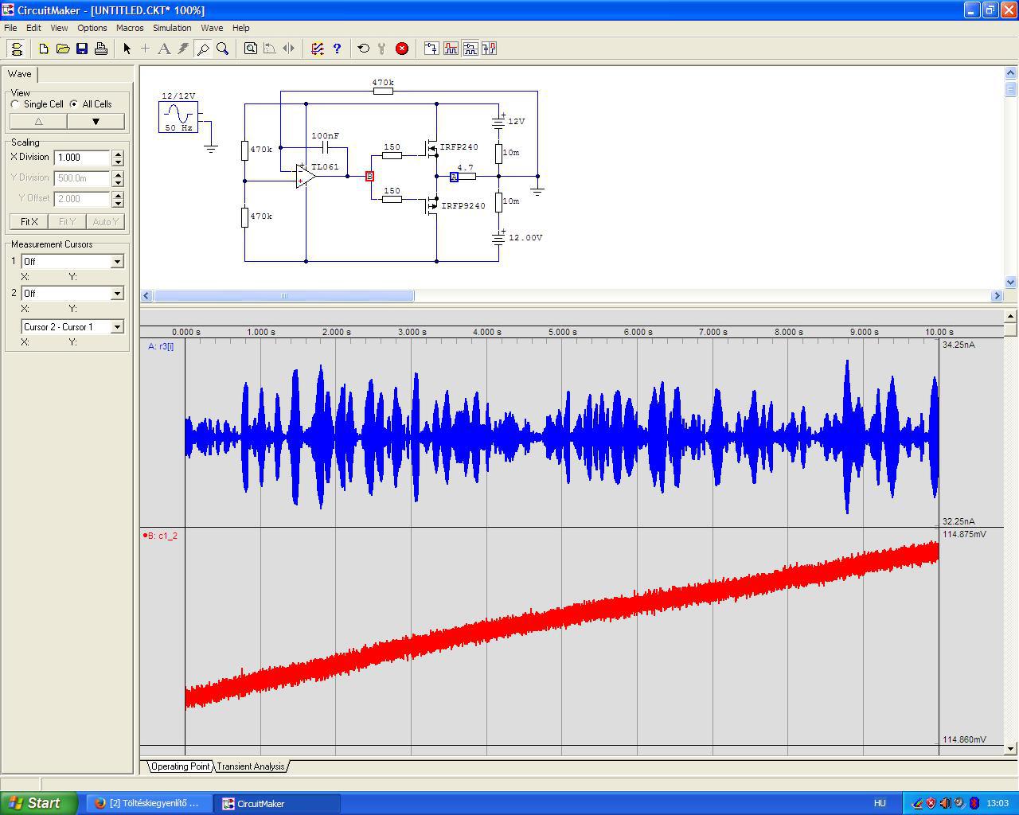The image size is (1019, 815).
Task: Select the All Cells view option
Action: 74,104
